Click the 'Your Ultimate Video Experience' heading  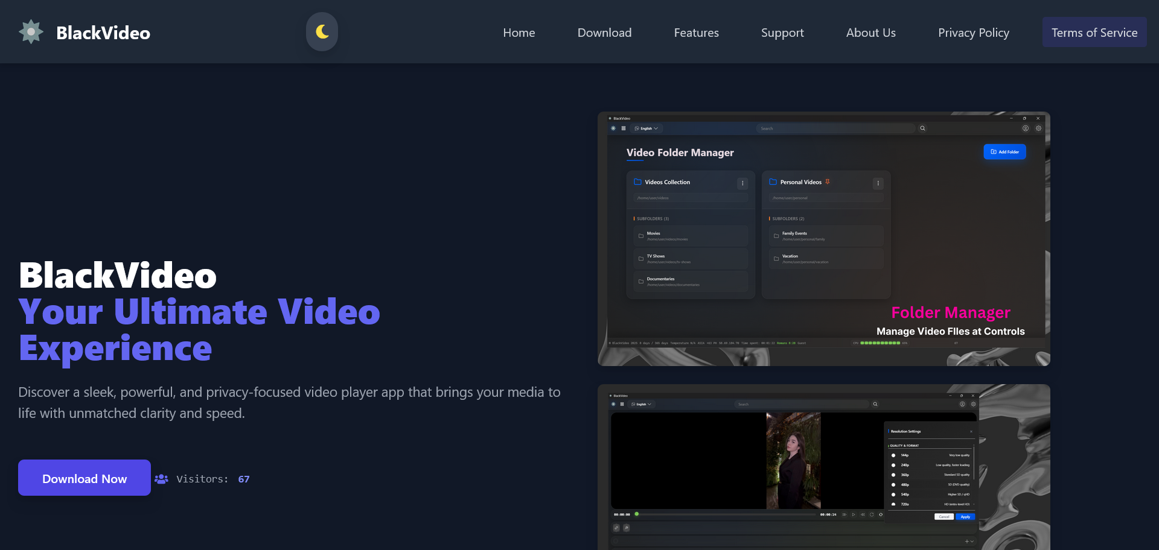click(199, 330)
